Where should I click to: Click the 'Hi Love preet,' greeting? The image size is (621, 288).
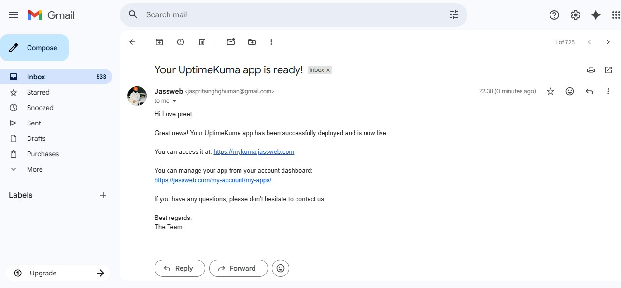(174, 114)
